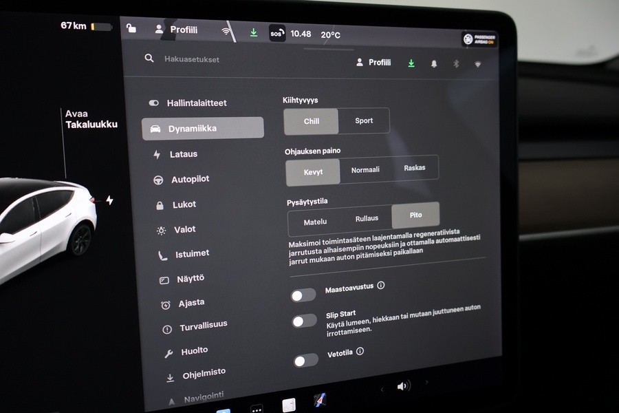Screen dimensions: 619x413
Task: Show info icon next to Vetotila
Action: 360,351
